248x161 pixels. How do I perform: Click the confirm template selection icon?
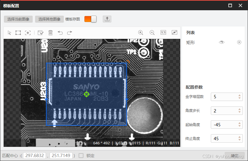coord(41,33)
